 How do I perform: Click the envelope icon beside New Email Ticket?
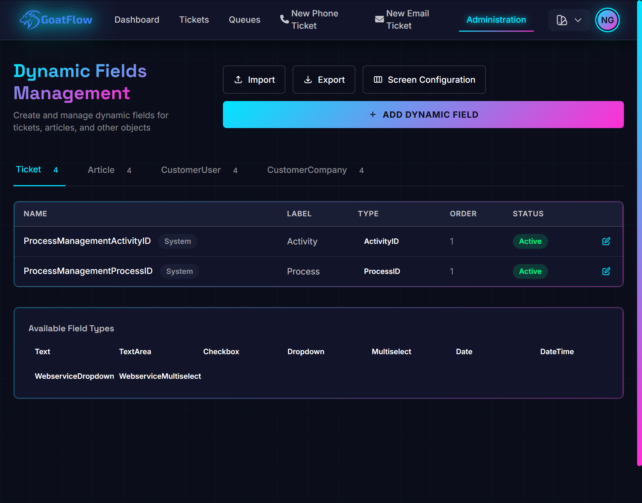tap(379, 19)
